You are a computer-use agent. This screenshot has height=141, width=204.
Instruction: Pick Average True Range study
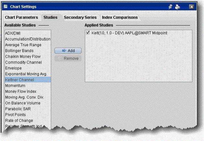tap(23, 45)
